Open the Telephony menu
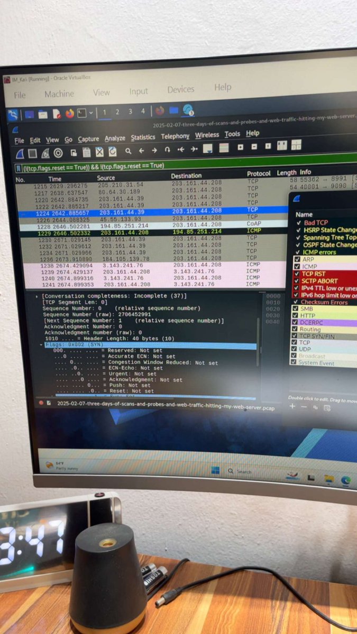 (x=175, y=136)
